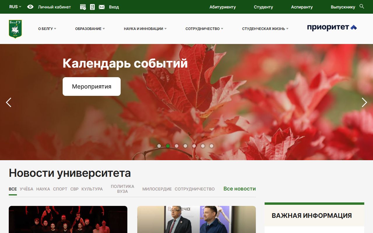This screenshot has height=233, width=373.
Task: Click the Вход login link
Action: point(114,7)
